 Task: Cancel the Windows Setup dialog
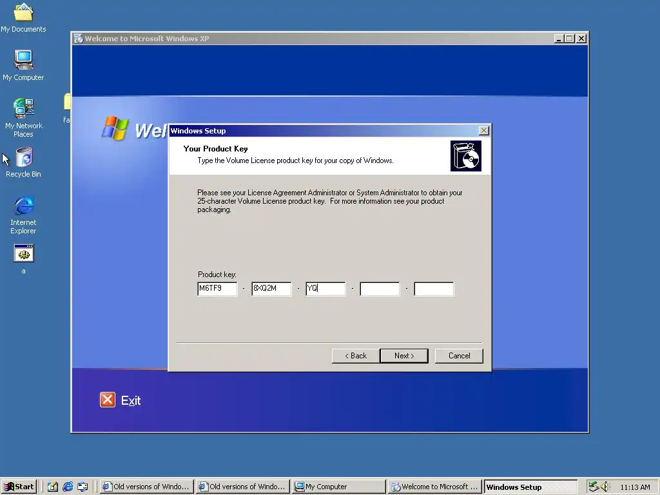click(459, 356)
